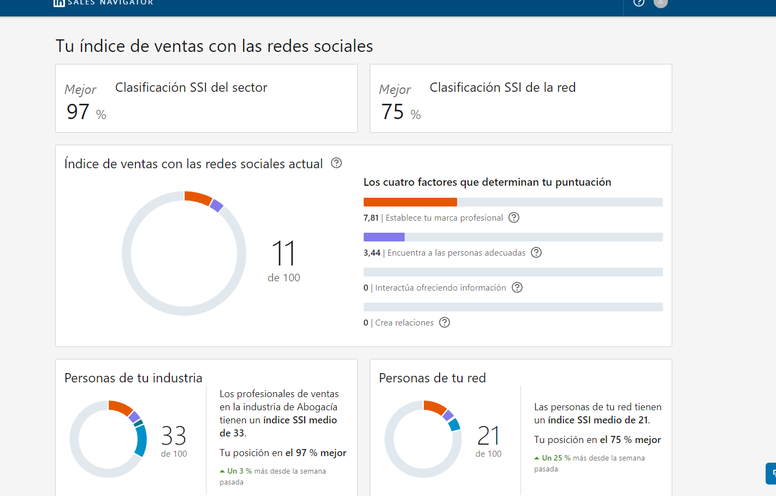Click the 'Personas de tu red' heading

pyautogui.click(x=433, y=378)
